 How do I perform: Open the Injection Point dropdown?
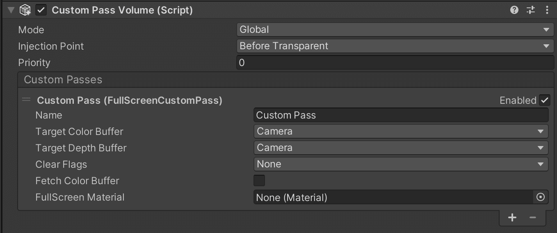[x=395, y=46]
